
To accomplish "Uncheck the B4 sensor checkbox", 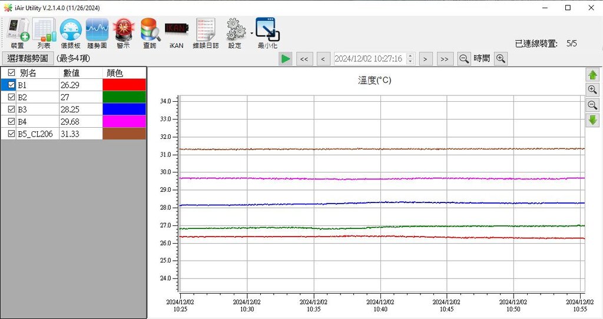I will point(12,121).
